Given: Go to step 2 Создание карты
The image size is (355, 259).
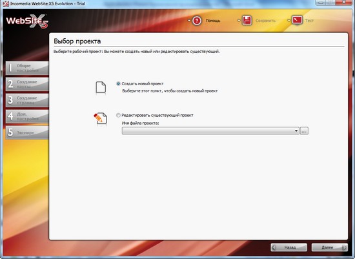Looking at the screenshot, I should 27,84.
